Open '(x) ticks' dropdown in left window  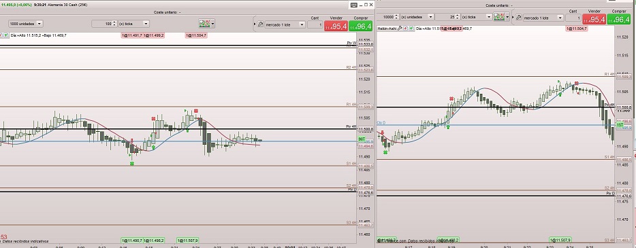click(133, 24)
